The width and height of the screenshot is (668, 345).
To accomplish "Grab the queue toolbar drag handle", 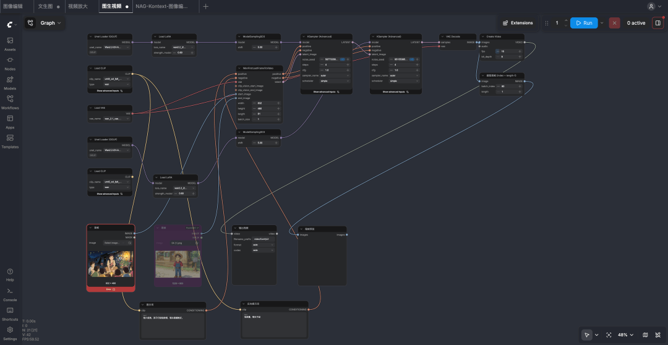I will coord(547,23).
